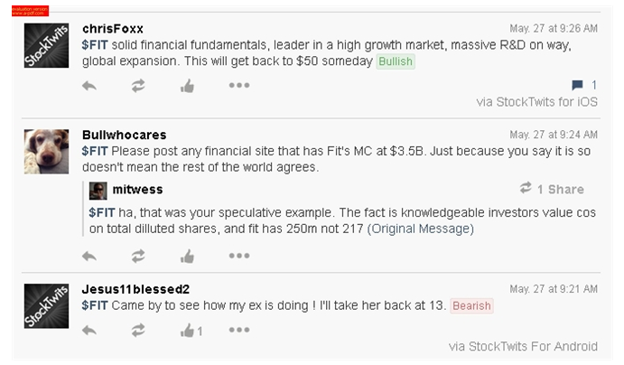Click the Bearish sentiment tag
Viewport: 624px width, 365px height.
coord(471,305)
